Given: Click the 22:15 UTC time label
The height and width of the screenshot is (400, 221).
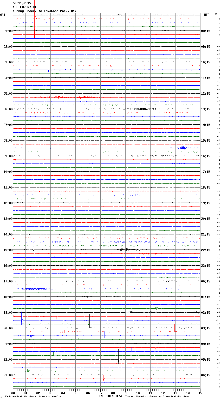Looking at the screenshot, I should 206,250.
